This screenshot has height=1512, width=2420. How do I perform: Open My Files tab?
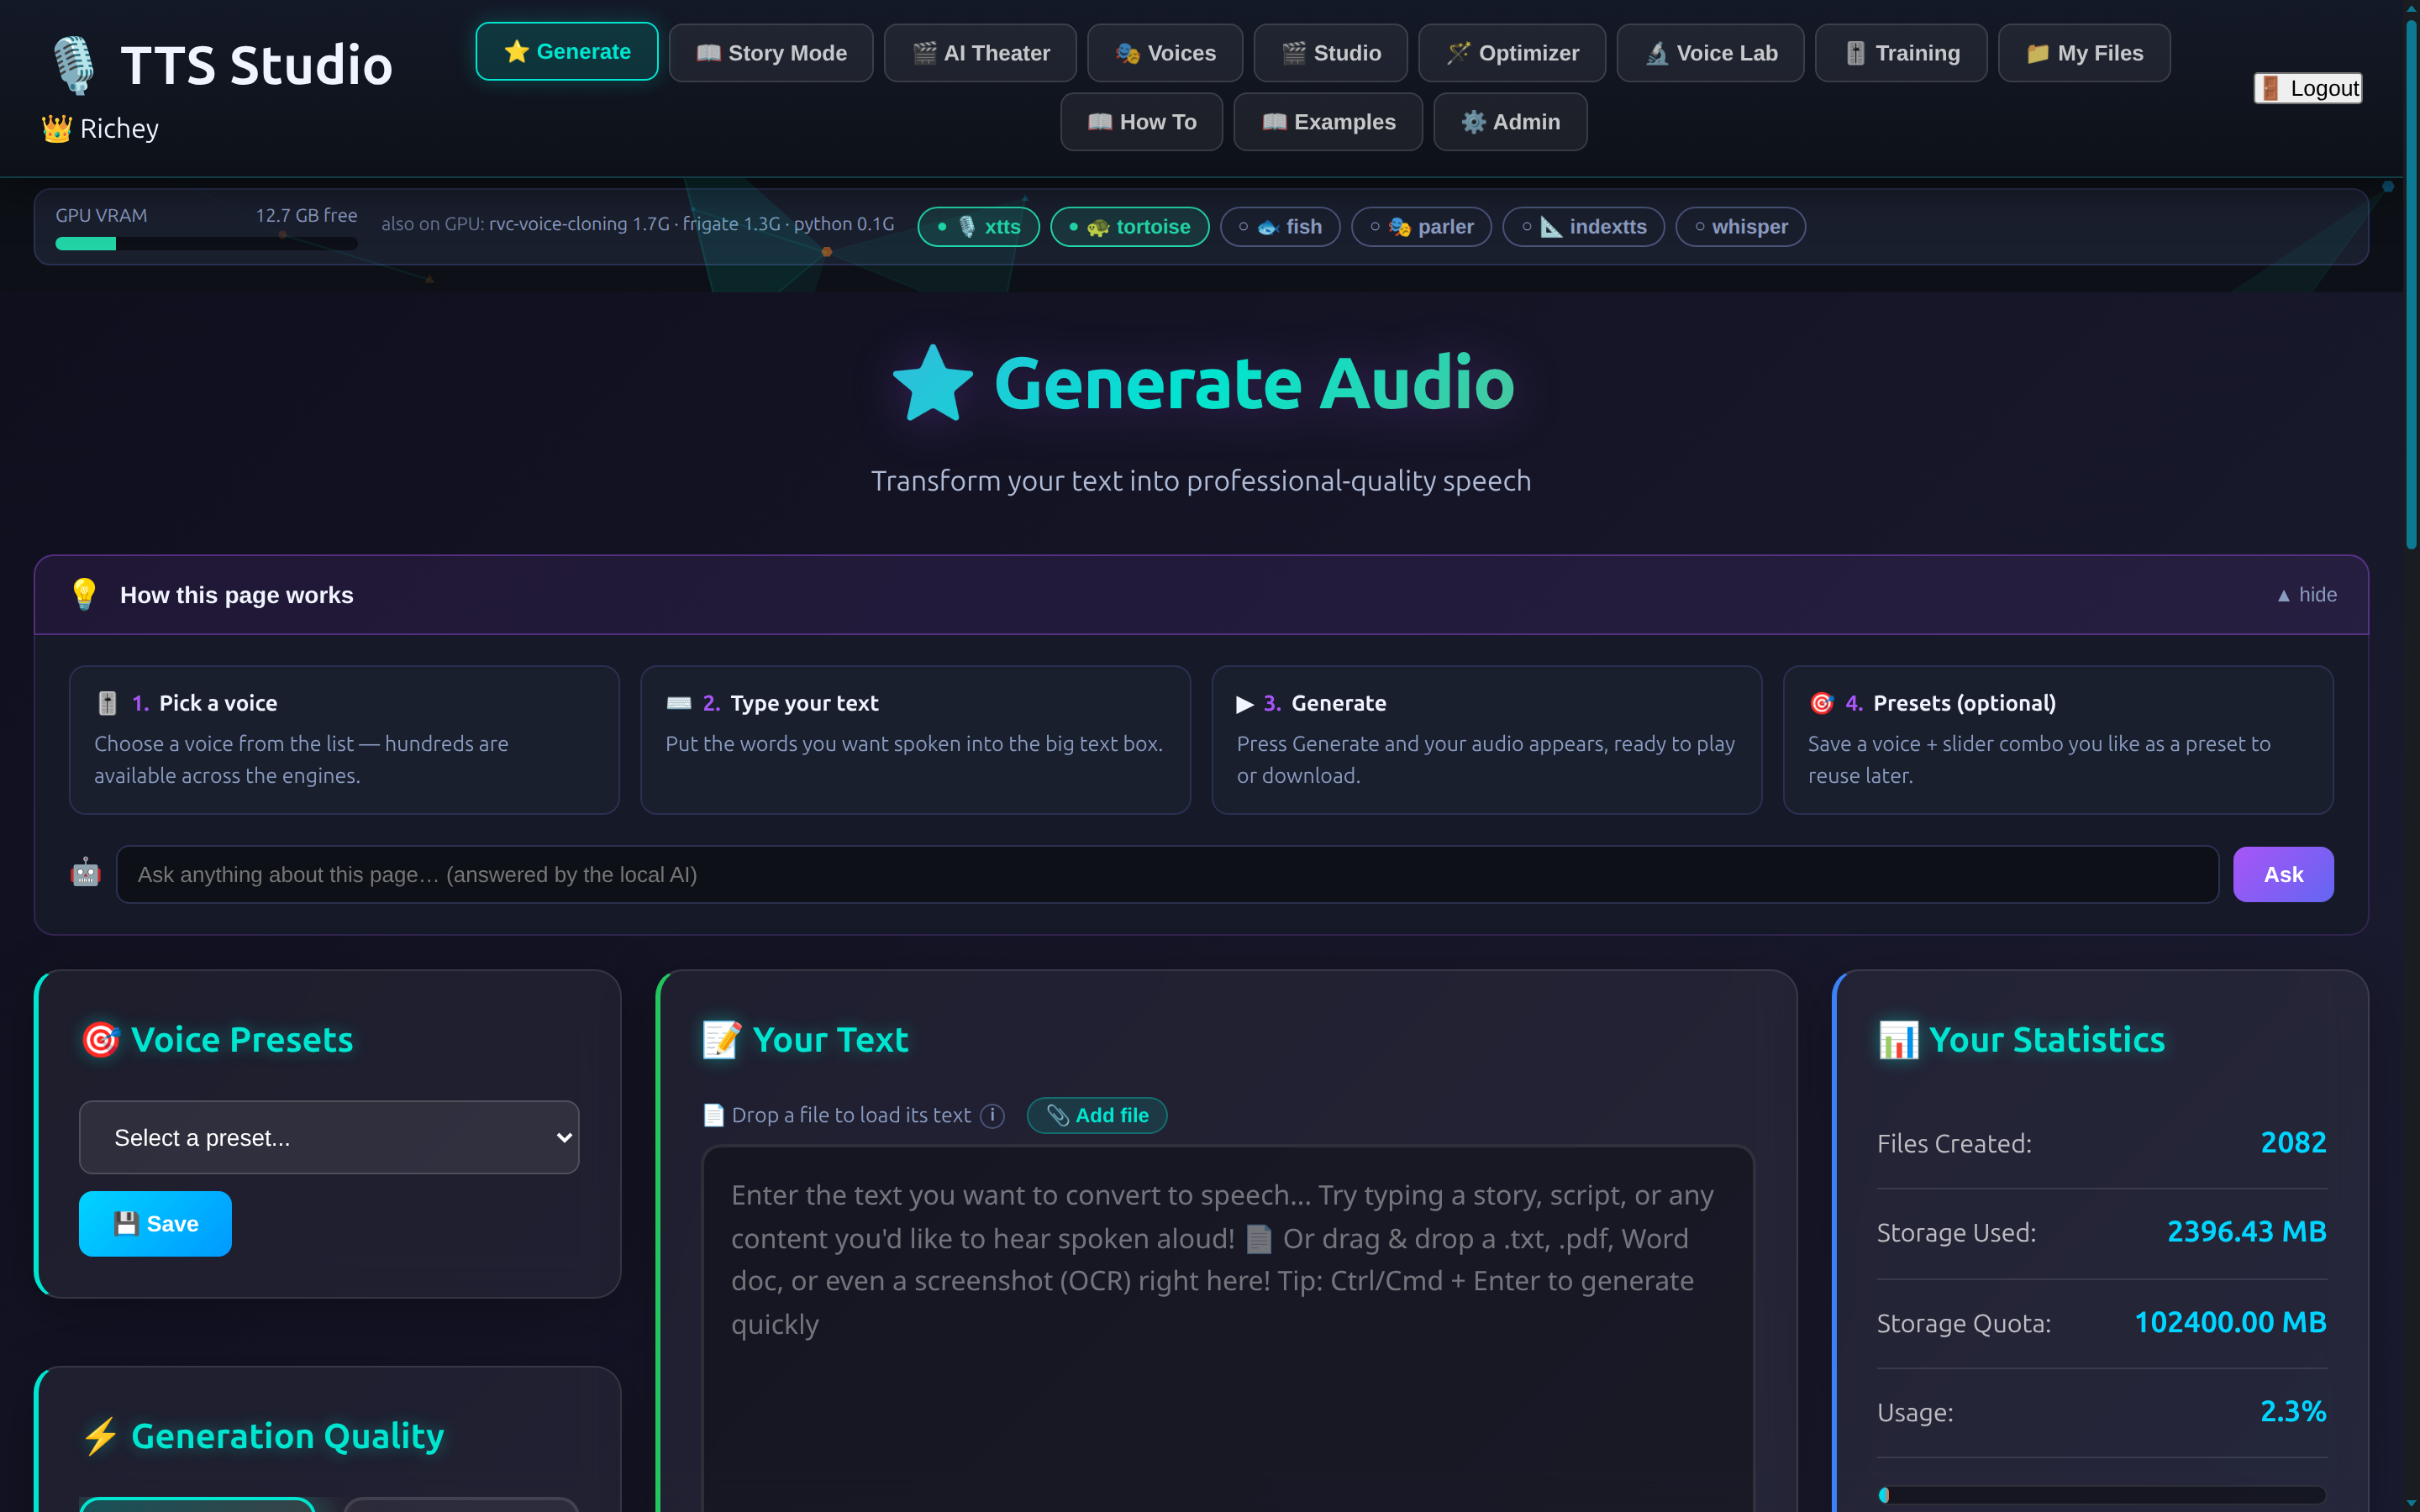[2084, 53]
